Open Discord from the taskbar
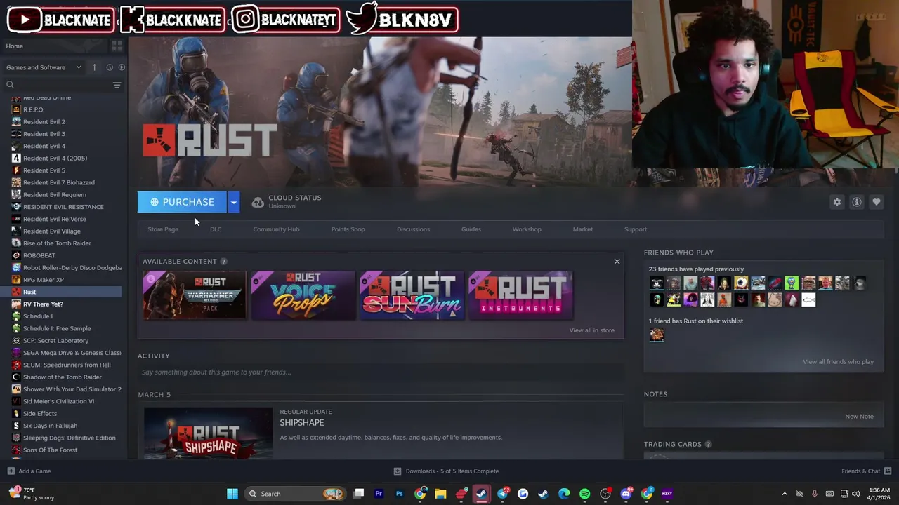 tap(626, 494)
